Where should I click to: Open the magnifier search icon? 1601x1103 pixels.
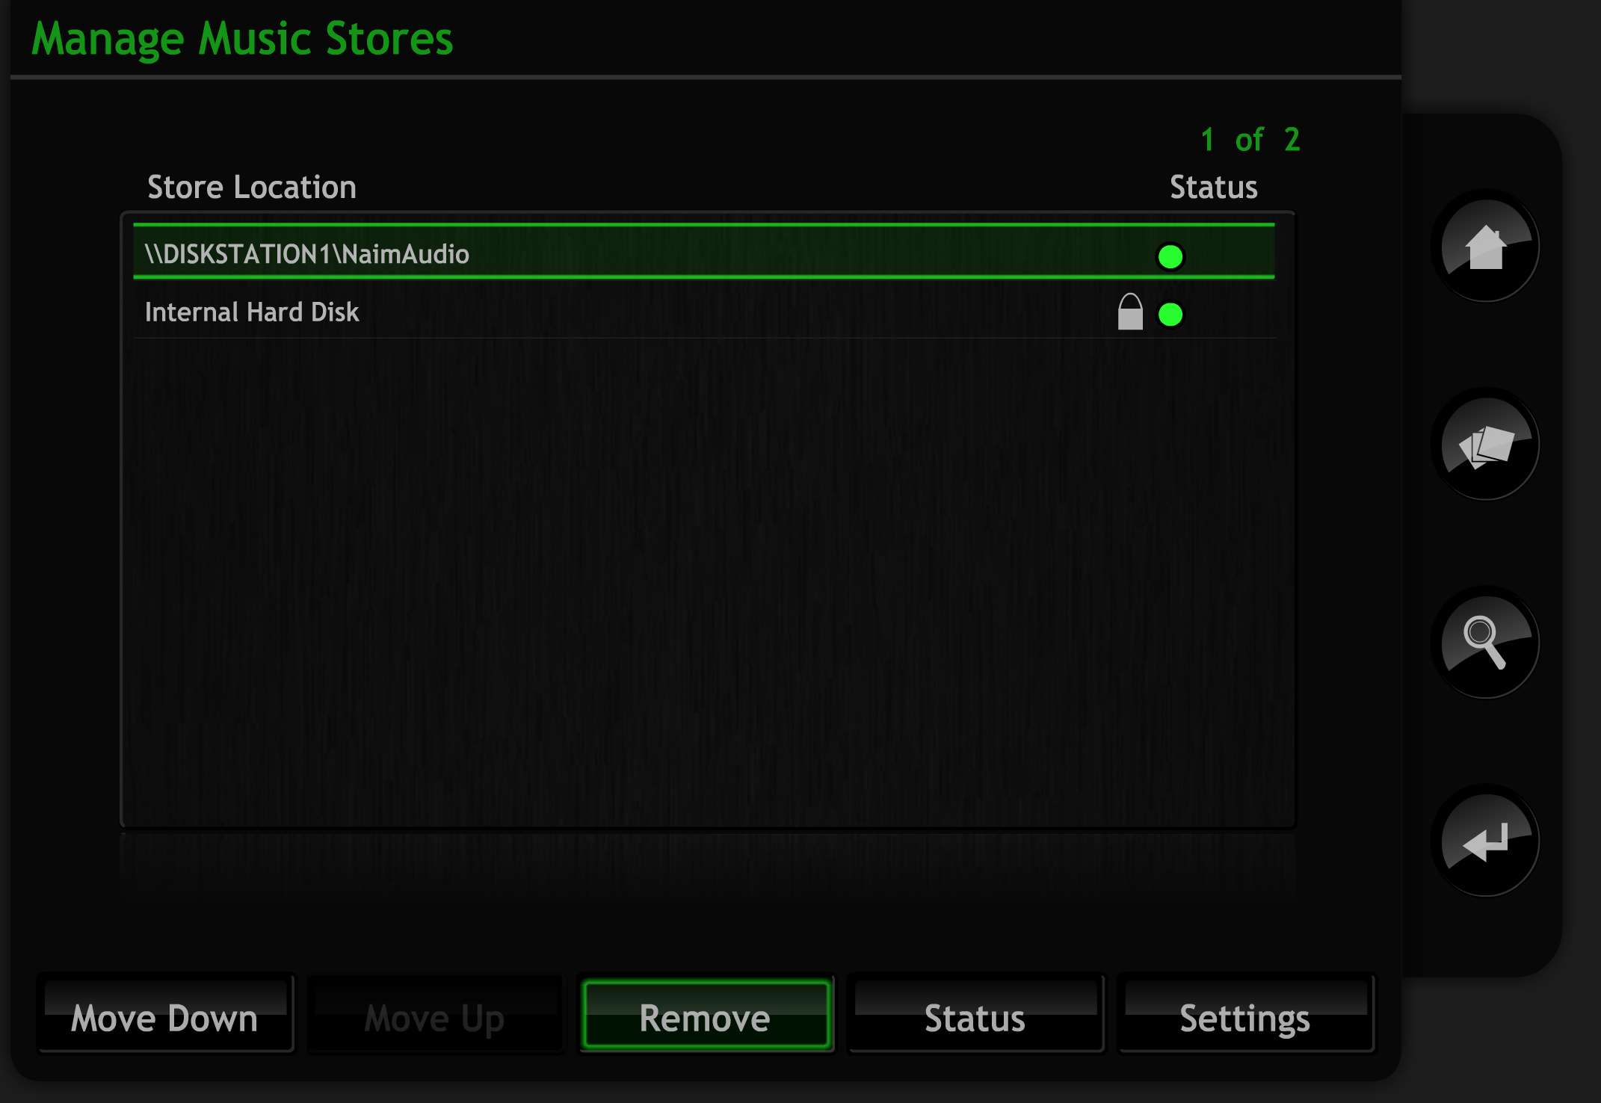[1485, 642]
